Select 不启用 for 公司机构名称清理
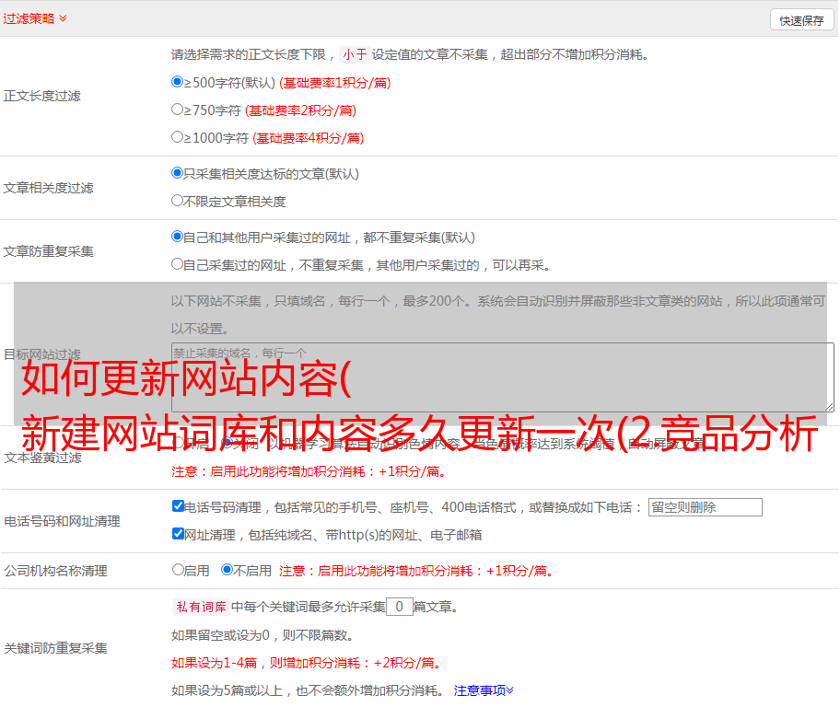 [227, 570]
